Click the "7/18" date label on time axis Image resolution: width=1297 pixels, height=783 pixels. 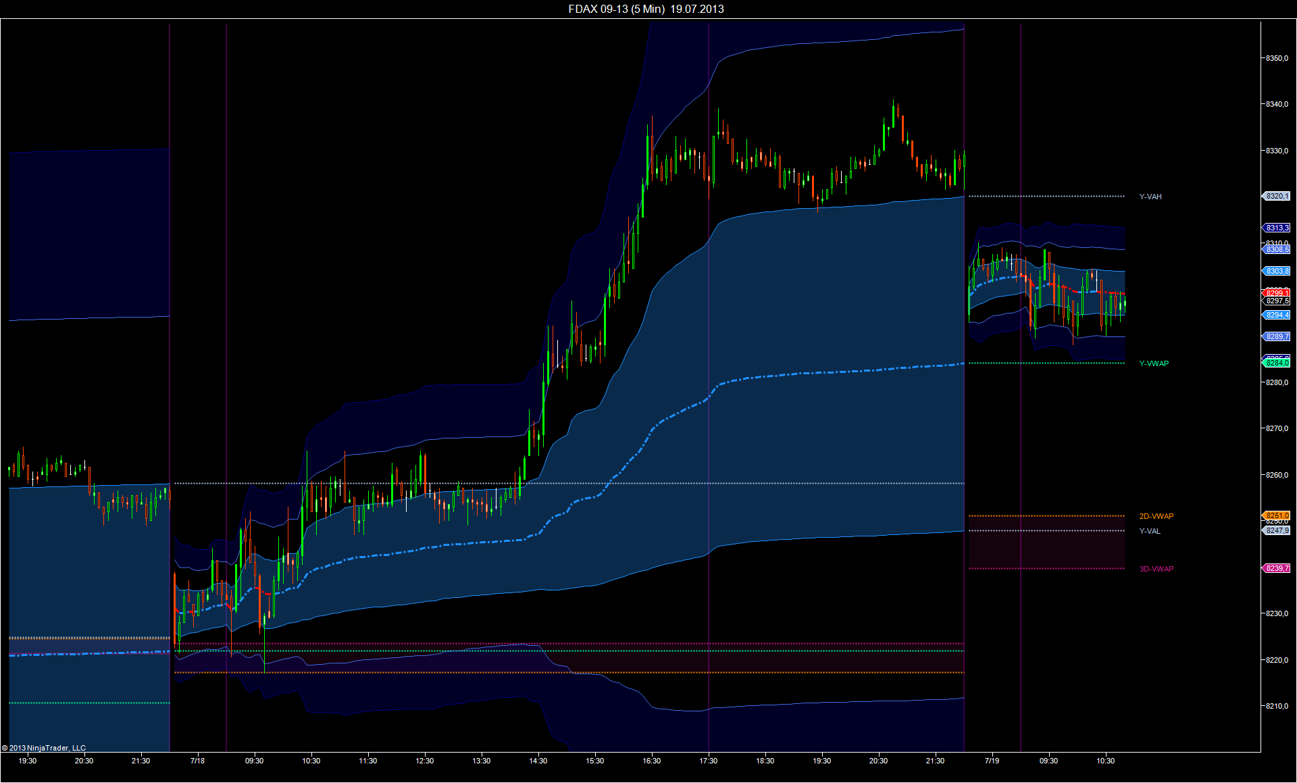(197, 761)
